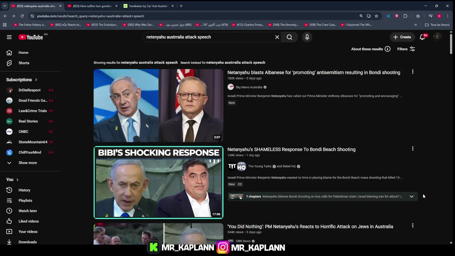
Task: Expand the 7 chapters dropdown arrow
Action: click(412, 196)
